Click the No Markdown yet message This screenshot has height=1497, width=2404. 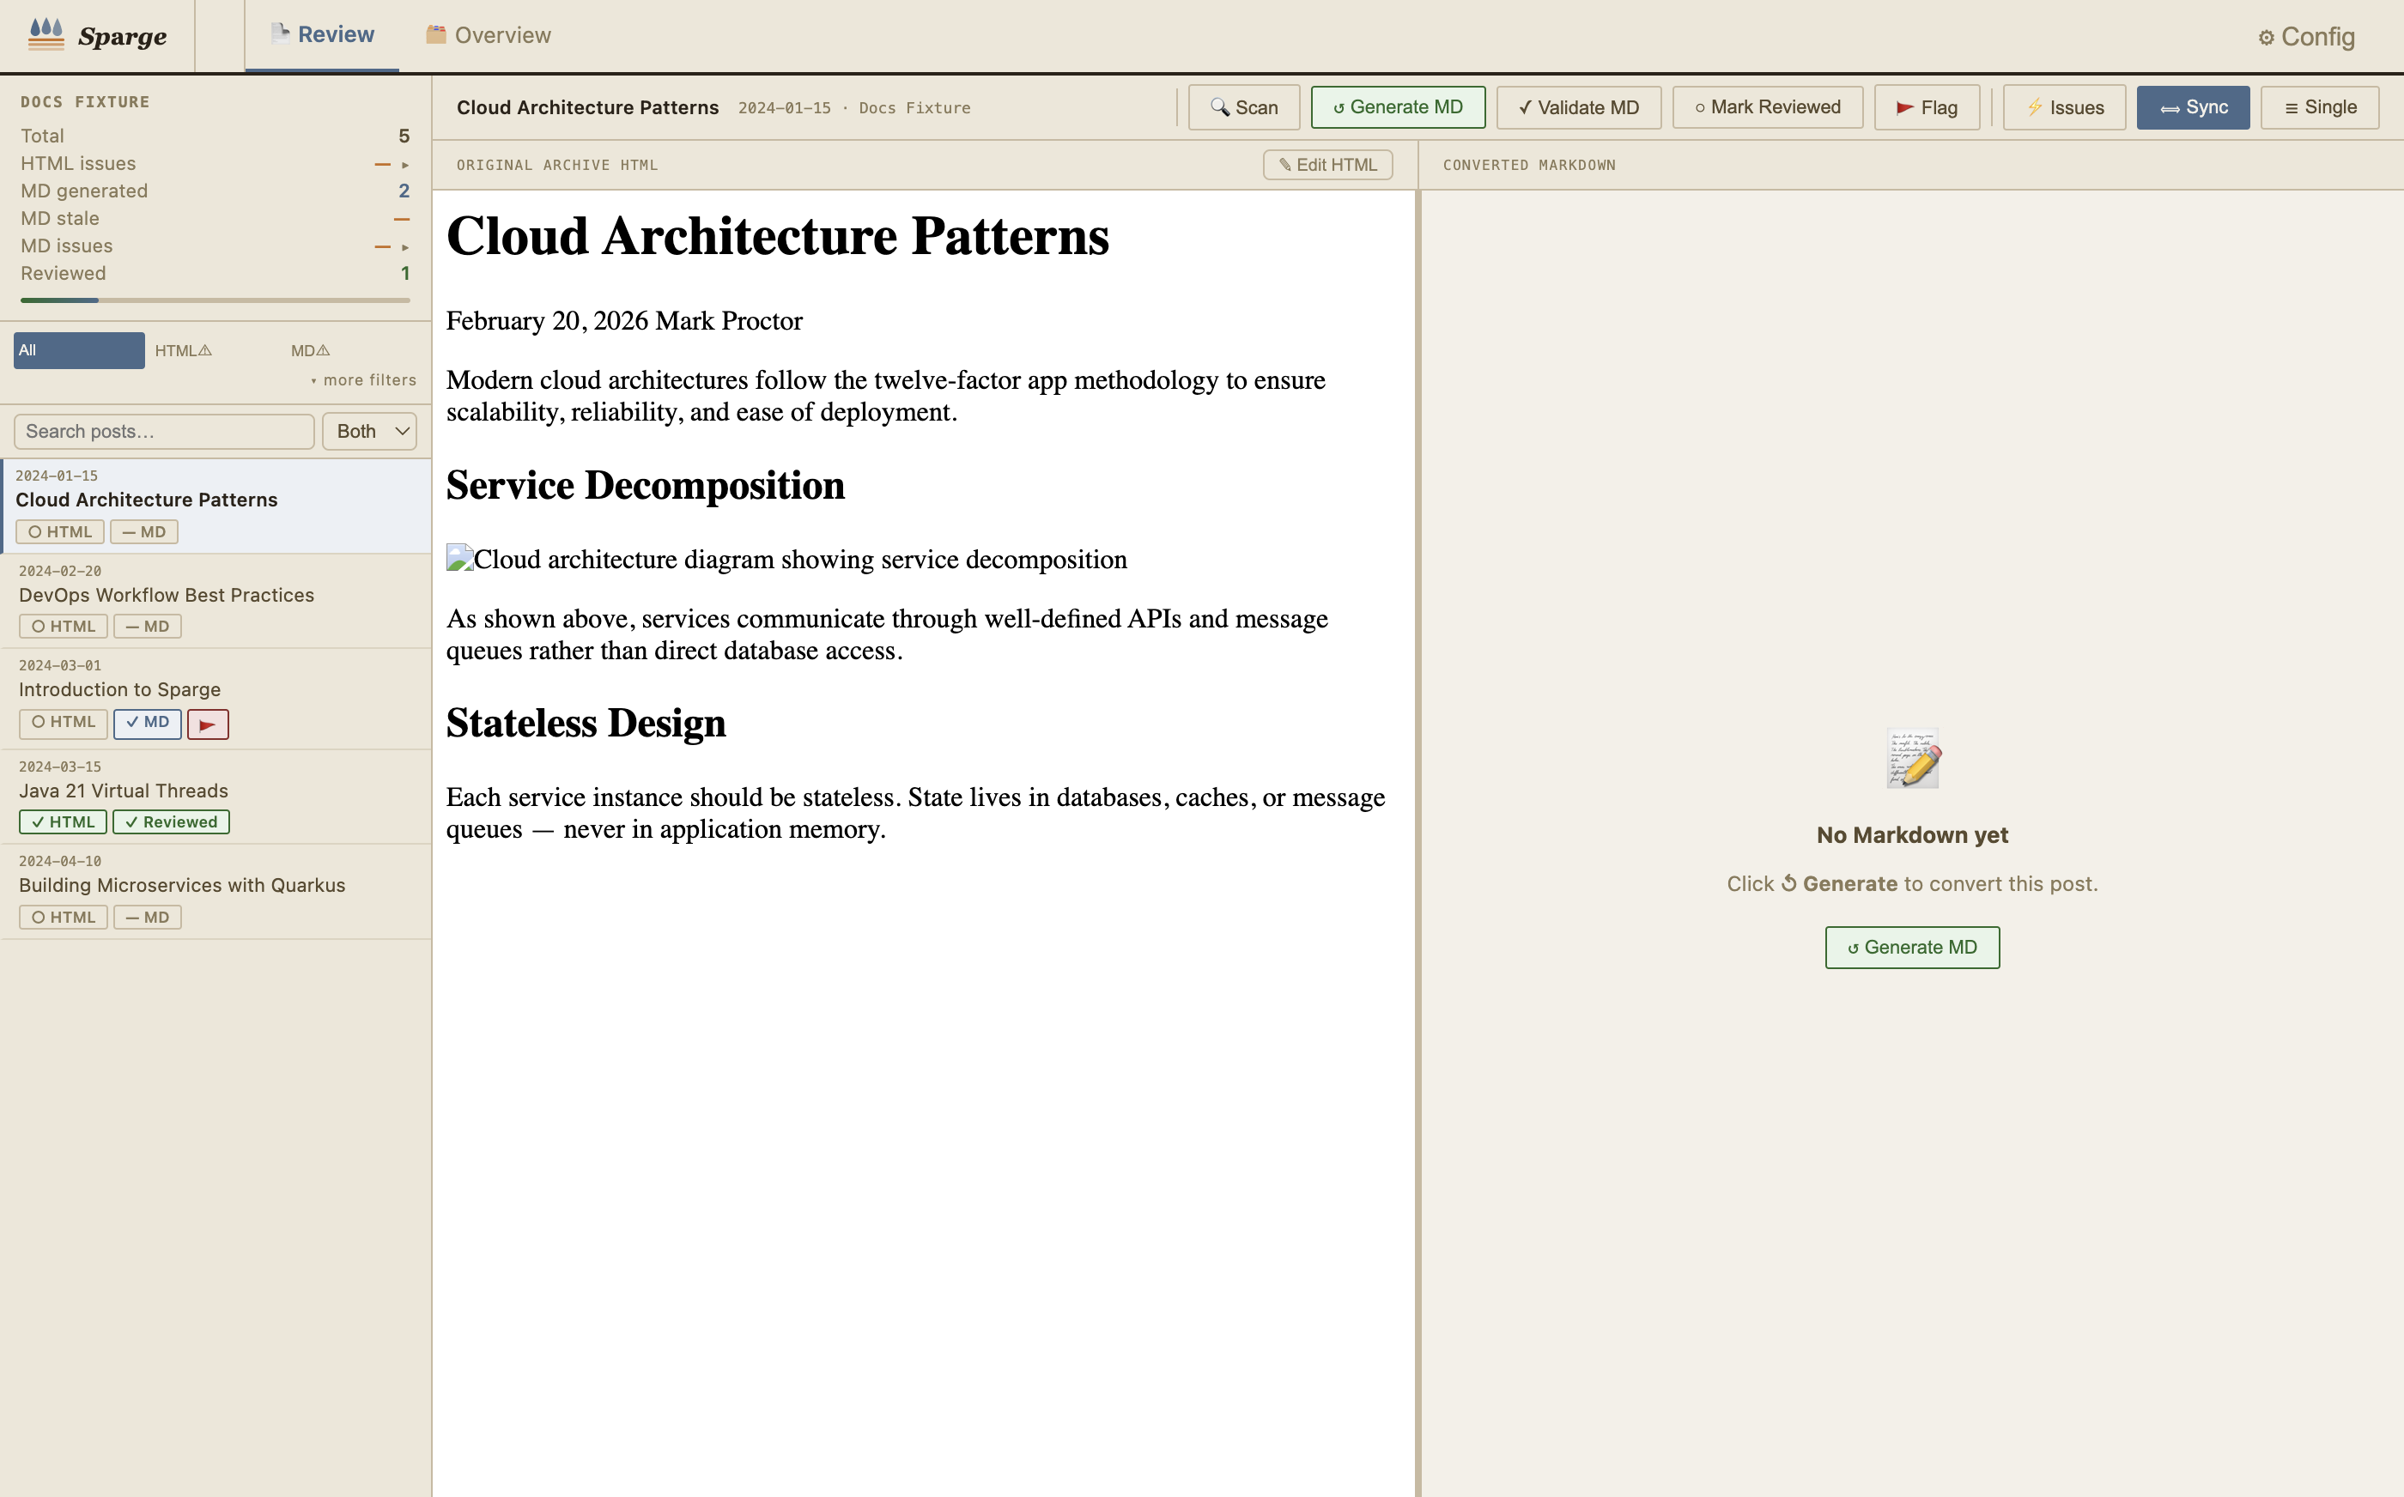click(1912, 834)
